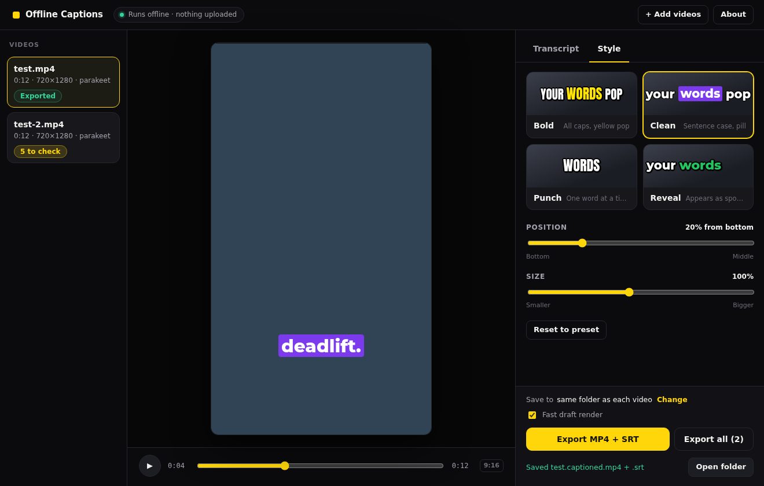Image resolution: width=764 pixels, height=486 pixels.
Task: Click the play button in the player bar
Action: pyautogui.click(x=150, y=466)
